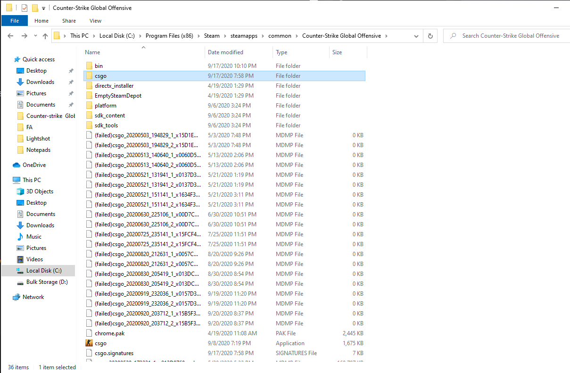The width and height of the screenshot is (570, 373).
Task: Open Local Disk (C:) in navigation pane
Action: (44, 271)
